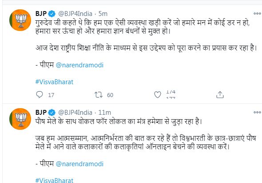262x183 pixels.
Task: Open @narendramodi mention in first tweet
Action: pos(79,65)
